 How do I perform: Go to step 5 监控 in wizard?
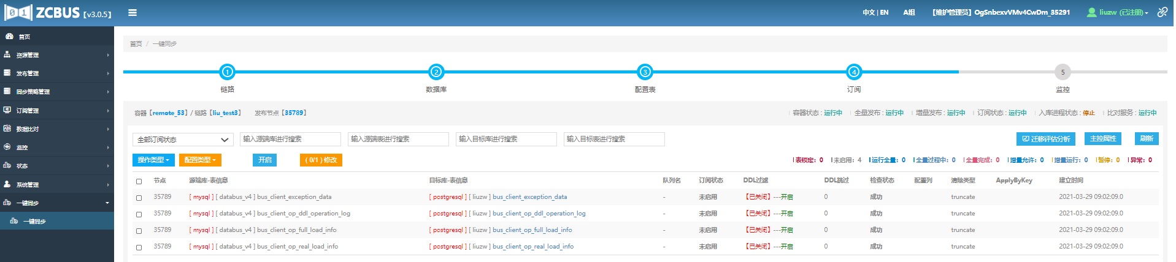(1063, 72)
